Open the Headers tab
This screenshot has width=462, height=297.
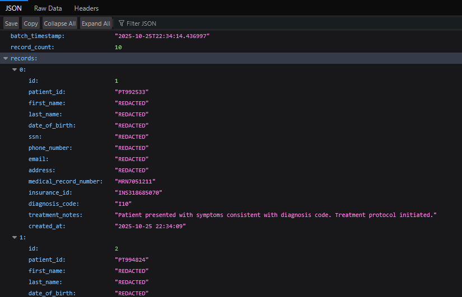(86, 8)
